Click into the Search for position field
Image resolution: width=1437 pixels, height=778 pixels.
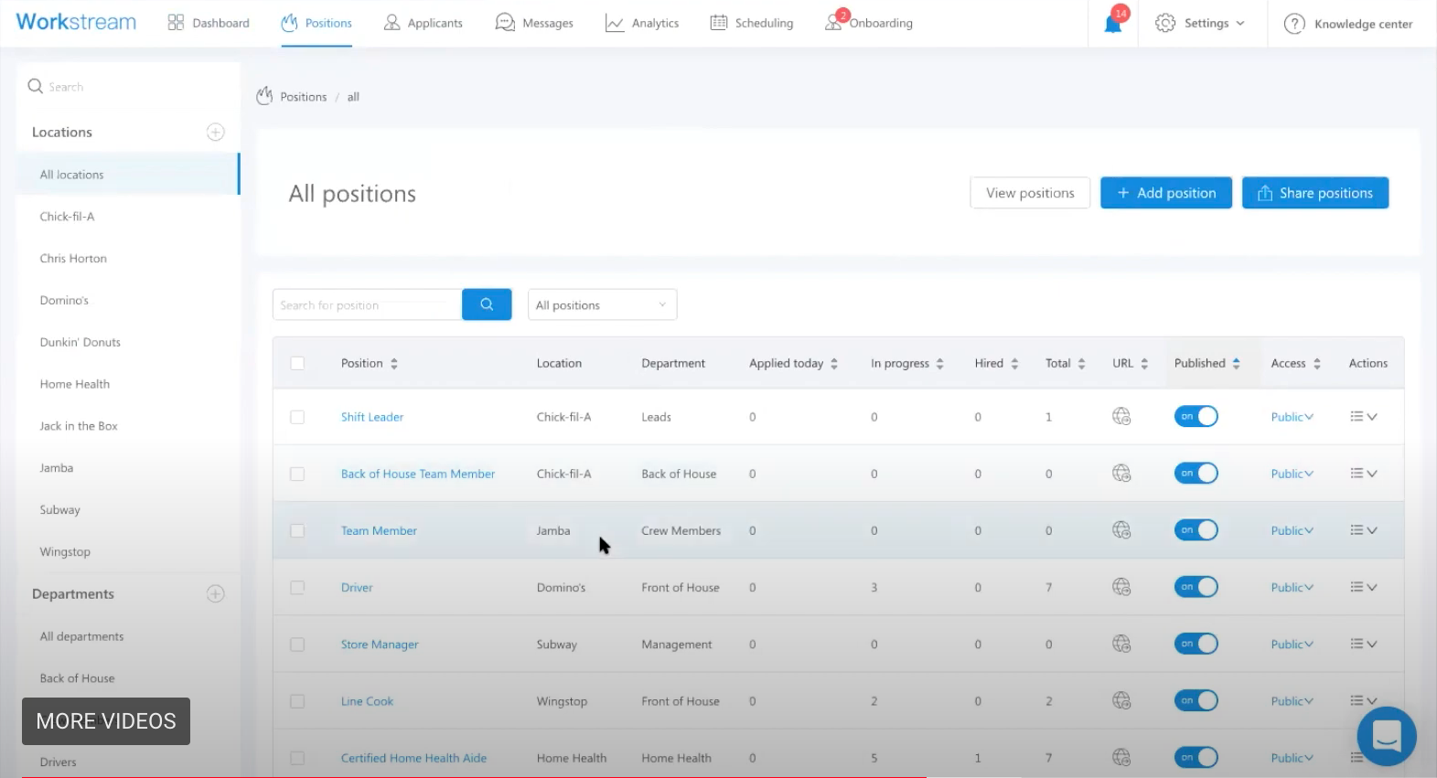pos(367,305)
